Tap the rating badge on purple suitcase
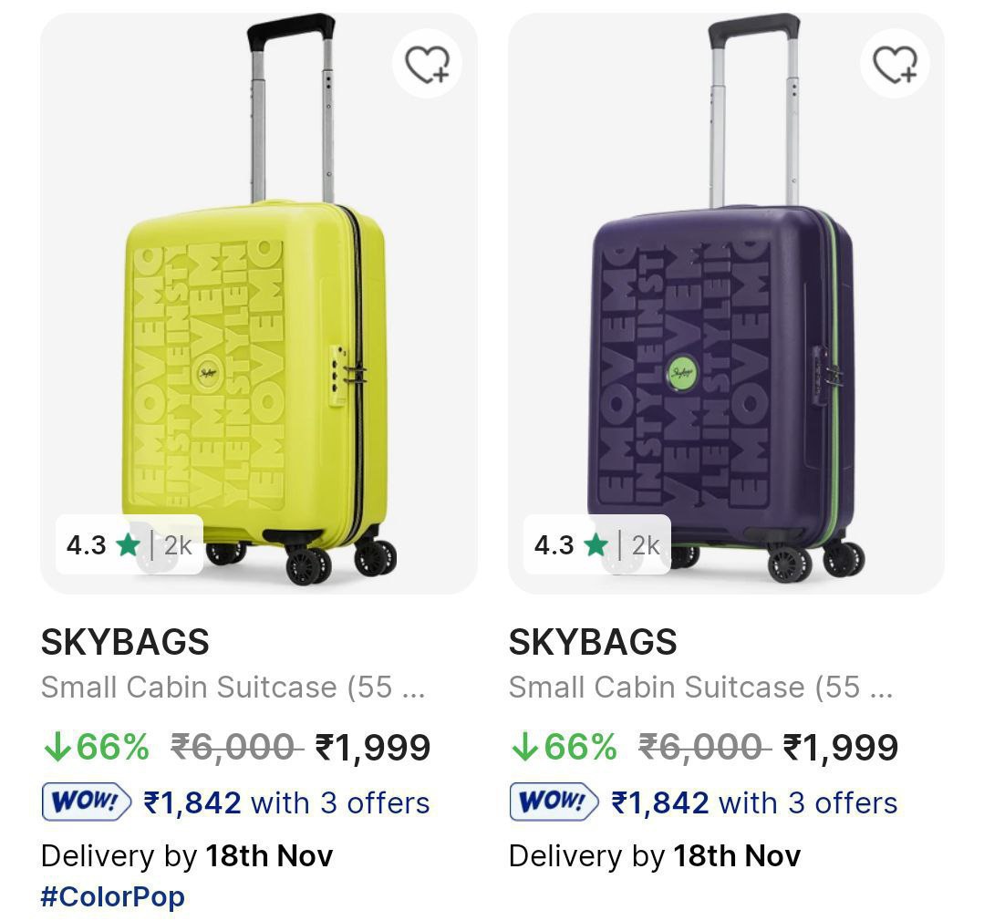This screenshot has height=921, width=984. (x=596, y=545)
